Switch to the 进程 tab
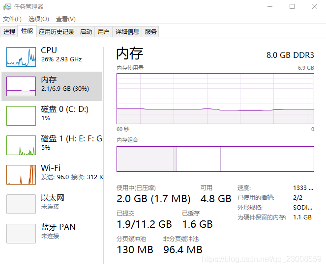 click(9, 31)
